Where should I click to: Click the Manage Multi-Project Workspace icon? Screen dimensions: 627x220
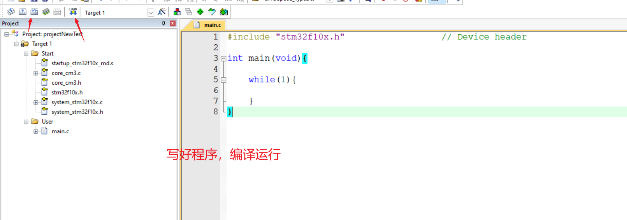coord(189,12)
